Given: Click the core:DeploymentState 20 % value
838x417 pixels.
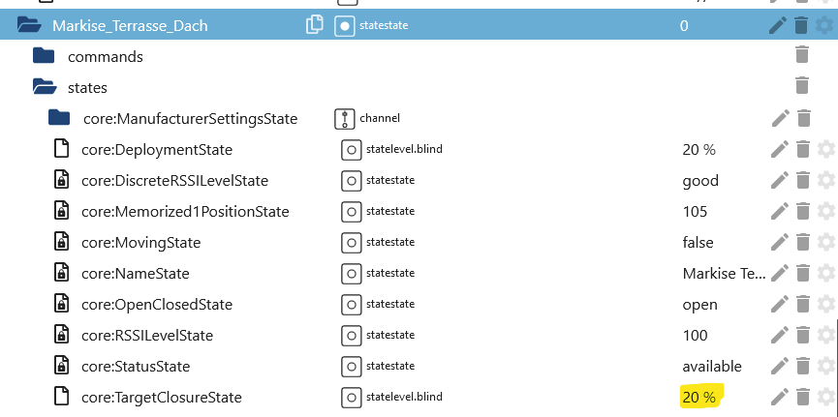Looking at the screenshot, I should (698, 150).
